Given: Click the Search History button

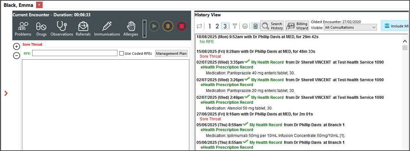Looking at the screenshot, I should (x=272, y=26).
